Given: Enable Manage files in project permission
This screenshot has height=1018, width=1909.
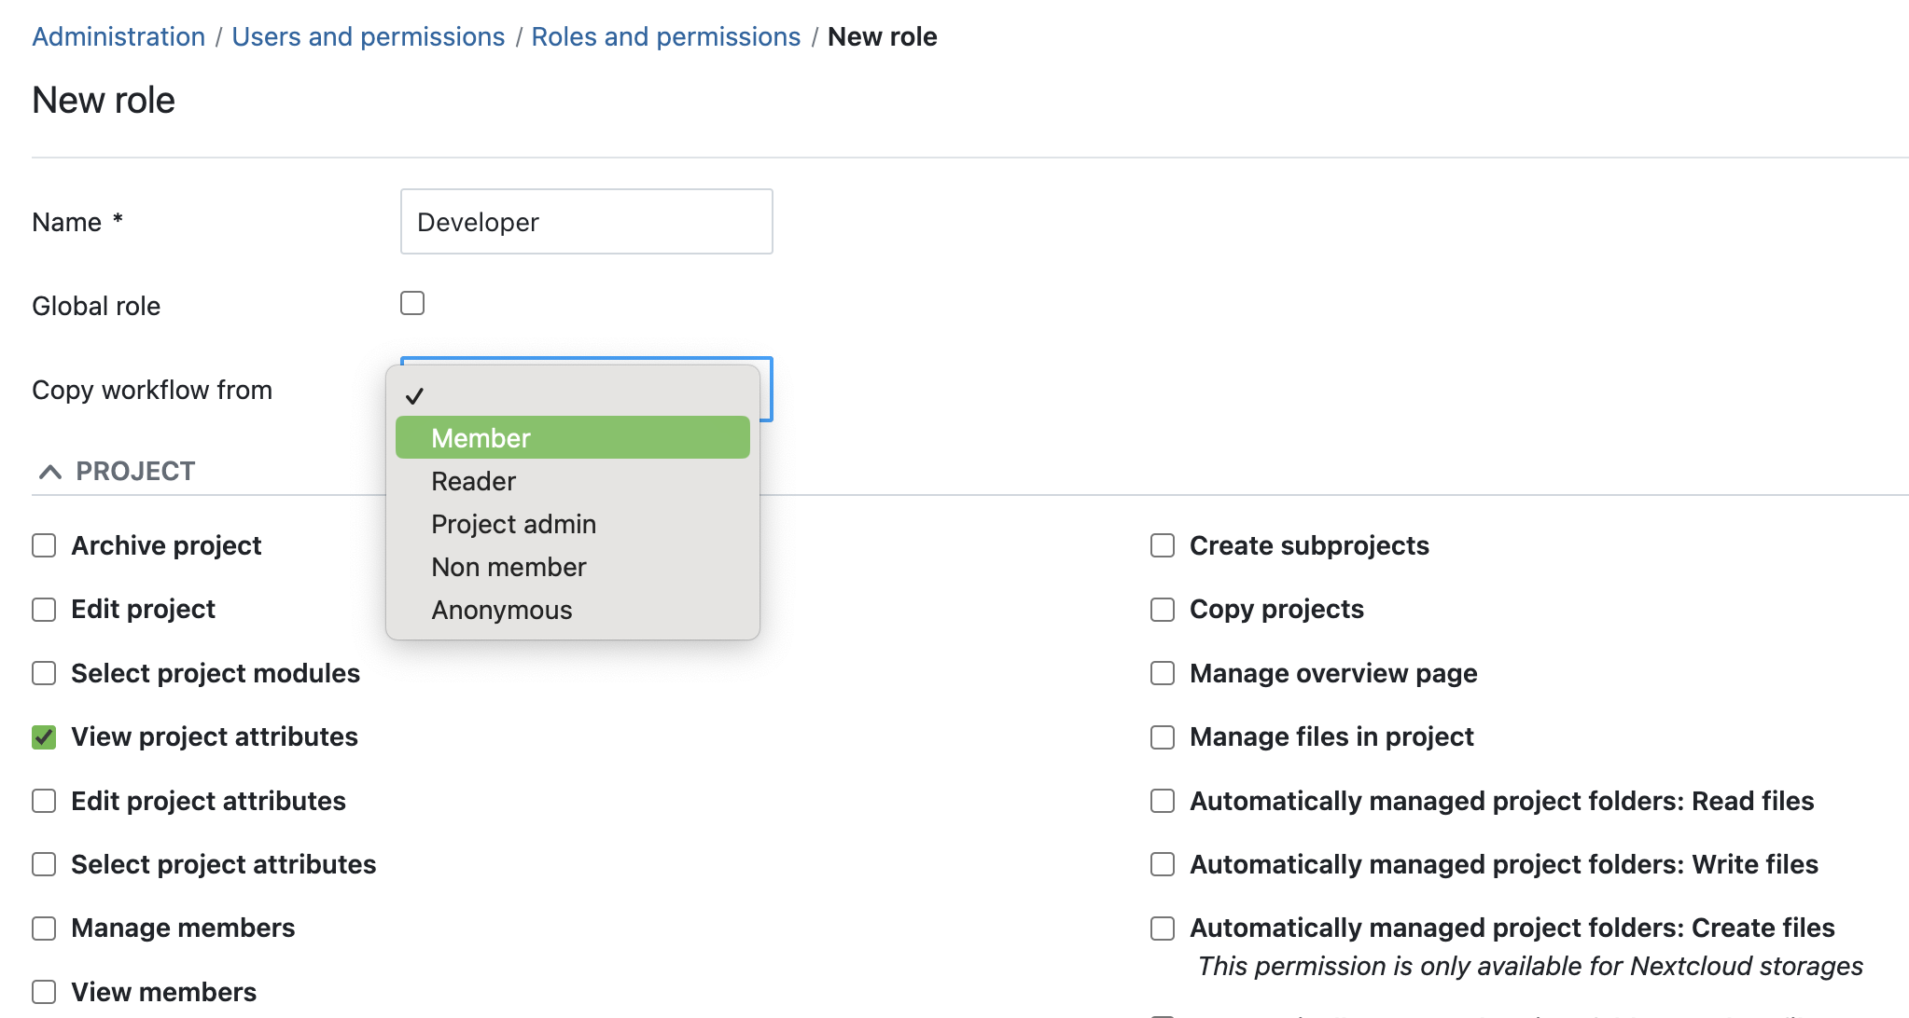Looking at the screenshot, I should (1163, 736).
